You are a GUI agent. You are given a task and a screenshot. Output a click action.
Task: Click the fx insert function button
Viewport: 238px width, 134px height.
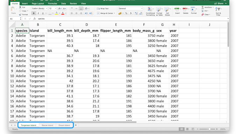pos(34,19)
